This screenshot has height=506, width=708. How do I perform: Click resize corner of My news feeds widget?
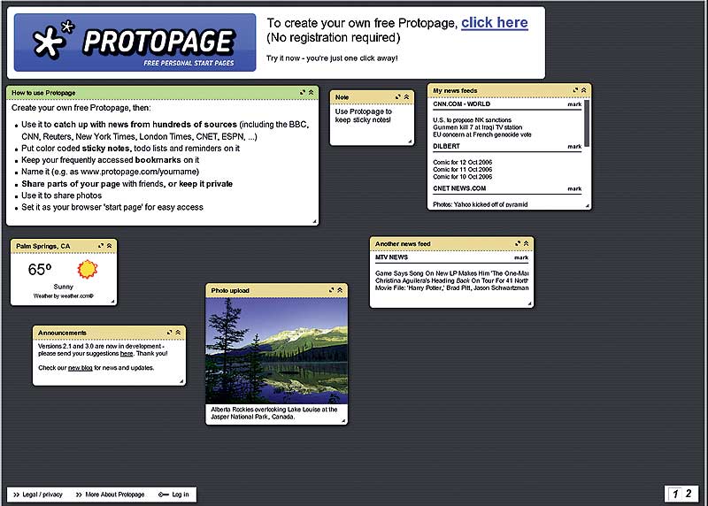point(588,206)
